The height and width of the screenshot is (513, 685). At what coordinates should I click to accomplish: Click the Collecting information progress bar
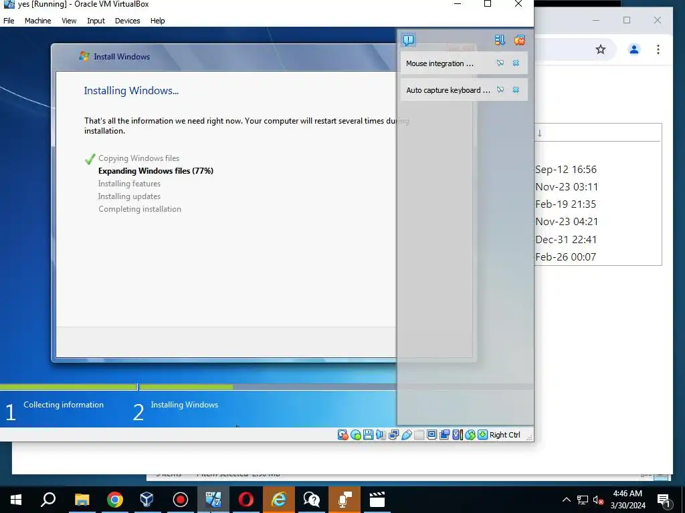[68, 387]
